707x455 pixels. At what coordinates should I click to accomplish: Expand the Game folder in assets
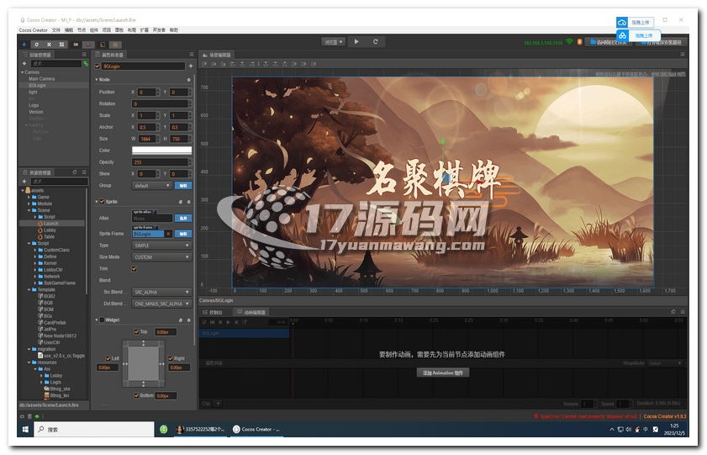[x=29, y=197]
